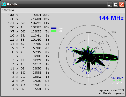Viewport: 126px width, 97px height.
Task: Click the 144 MHz band label
Action: point(111,18)
